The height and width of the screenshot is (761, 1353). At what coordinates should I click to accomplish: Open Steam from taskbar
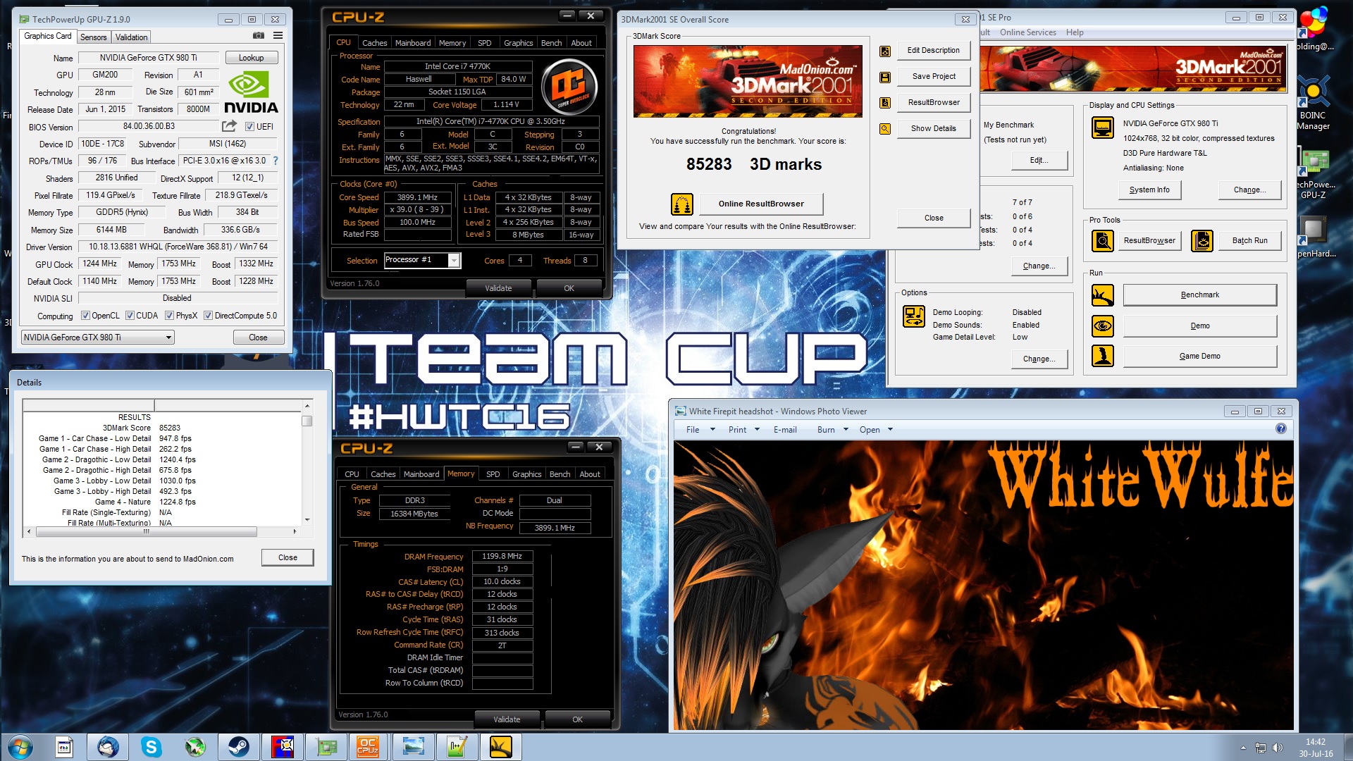(x=239, y=747)
